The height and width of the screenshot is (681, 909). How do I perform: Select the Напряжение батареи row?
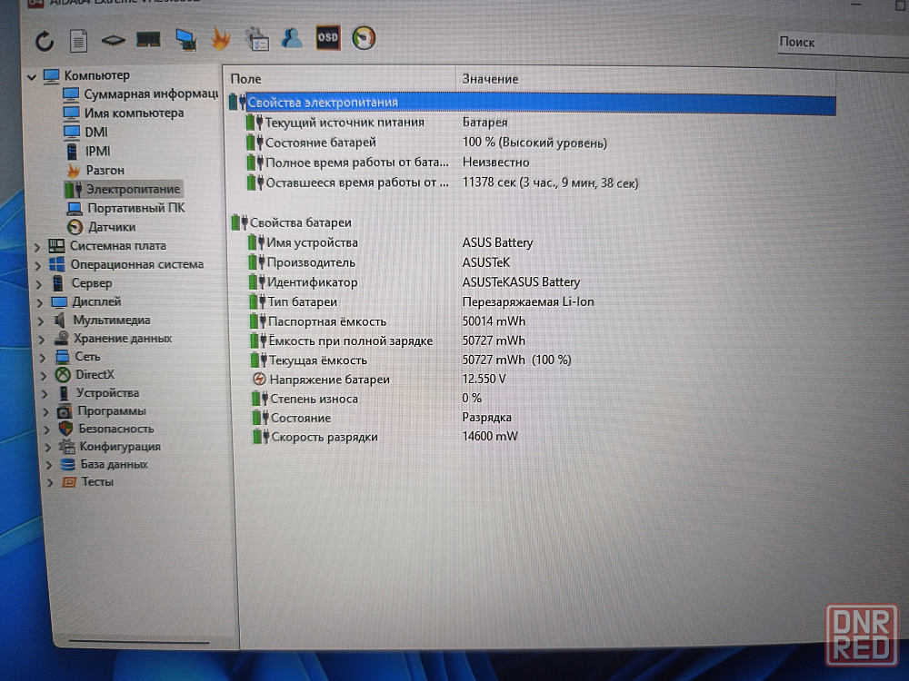coord(380,380)
